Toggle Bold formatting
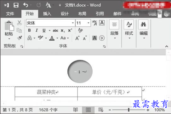 coord(29,30)
